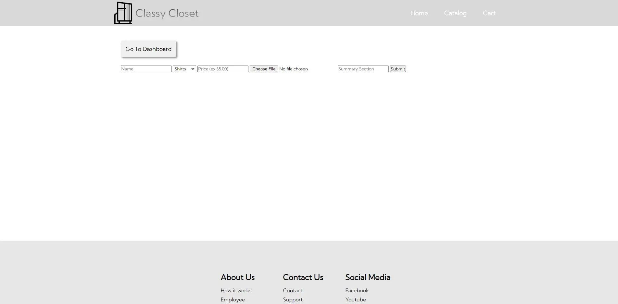Click the Contact link under Contact Us
The width and height of the screenshot is (618, 304).
point(292,290)
